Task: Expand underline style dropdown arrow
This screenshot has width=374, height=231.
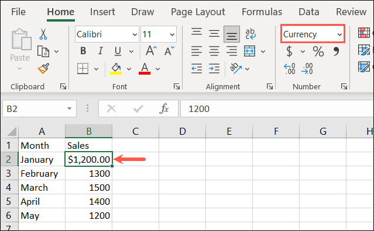Action: pos(131,51)
